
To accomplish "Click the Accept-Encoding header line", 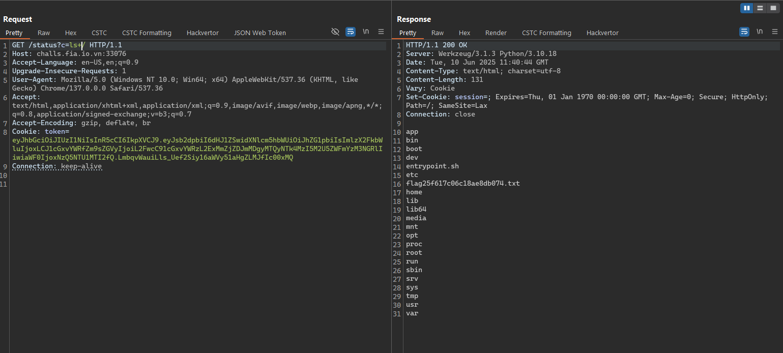I will tap(81, 123).
